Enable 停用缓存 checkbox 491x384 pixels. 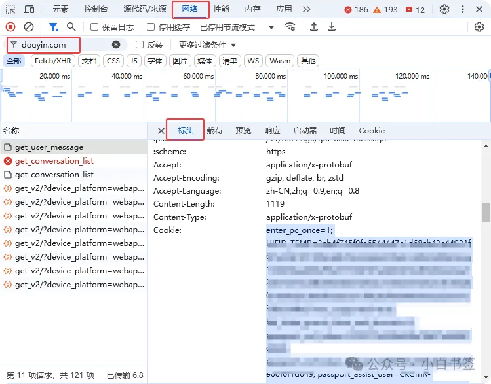tap(151, 27)
